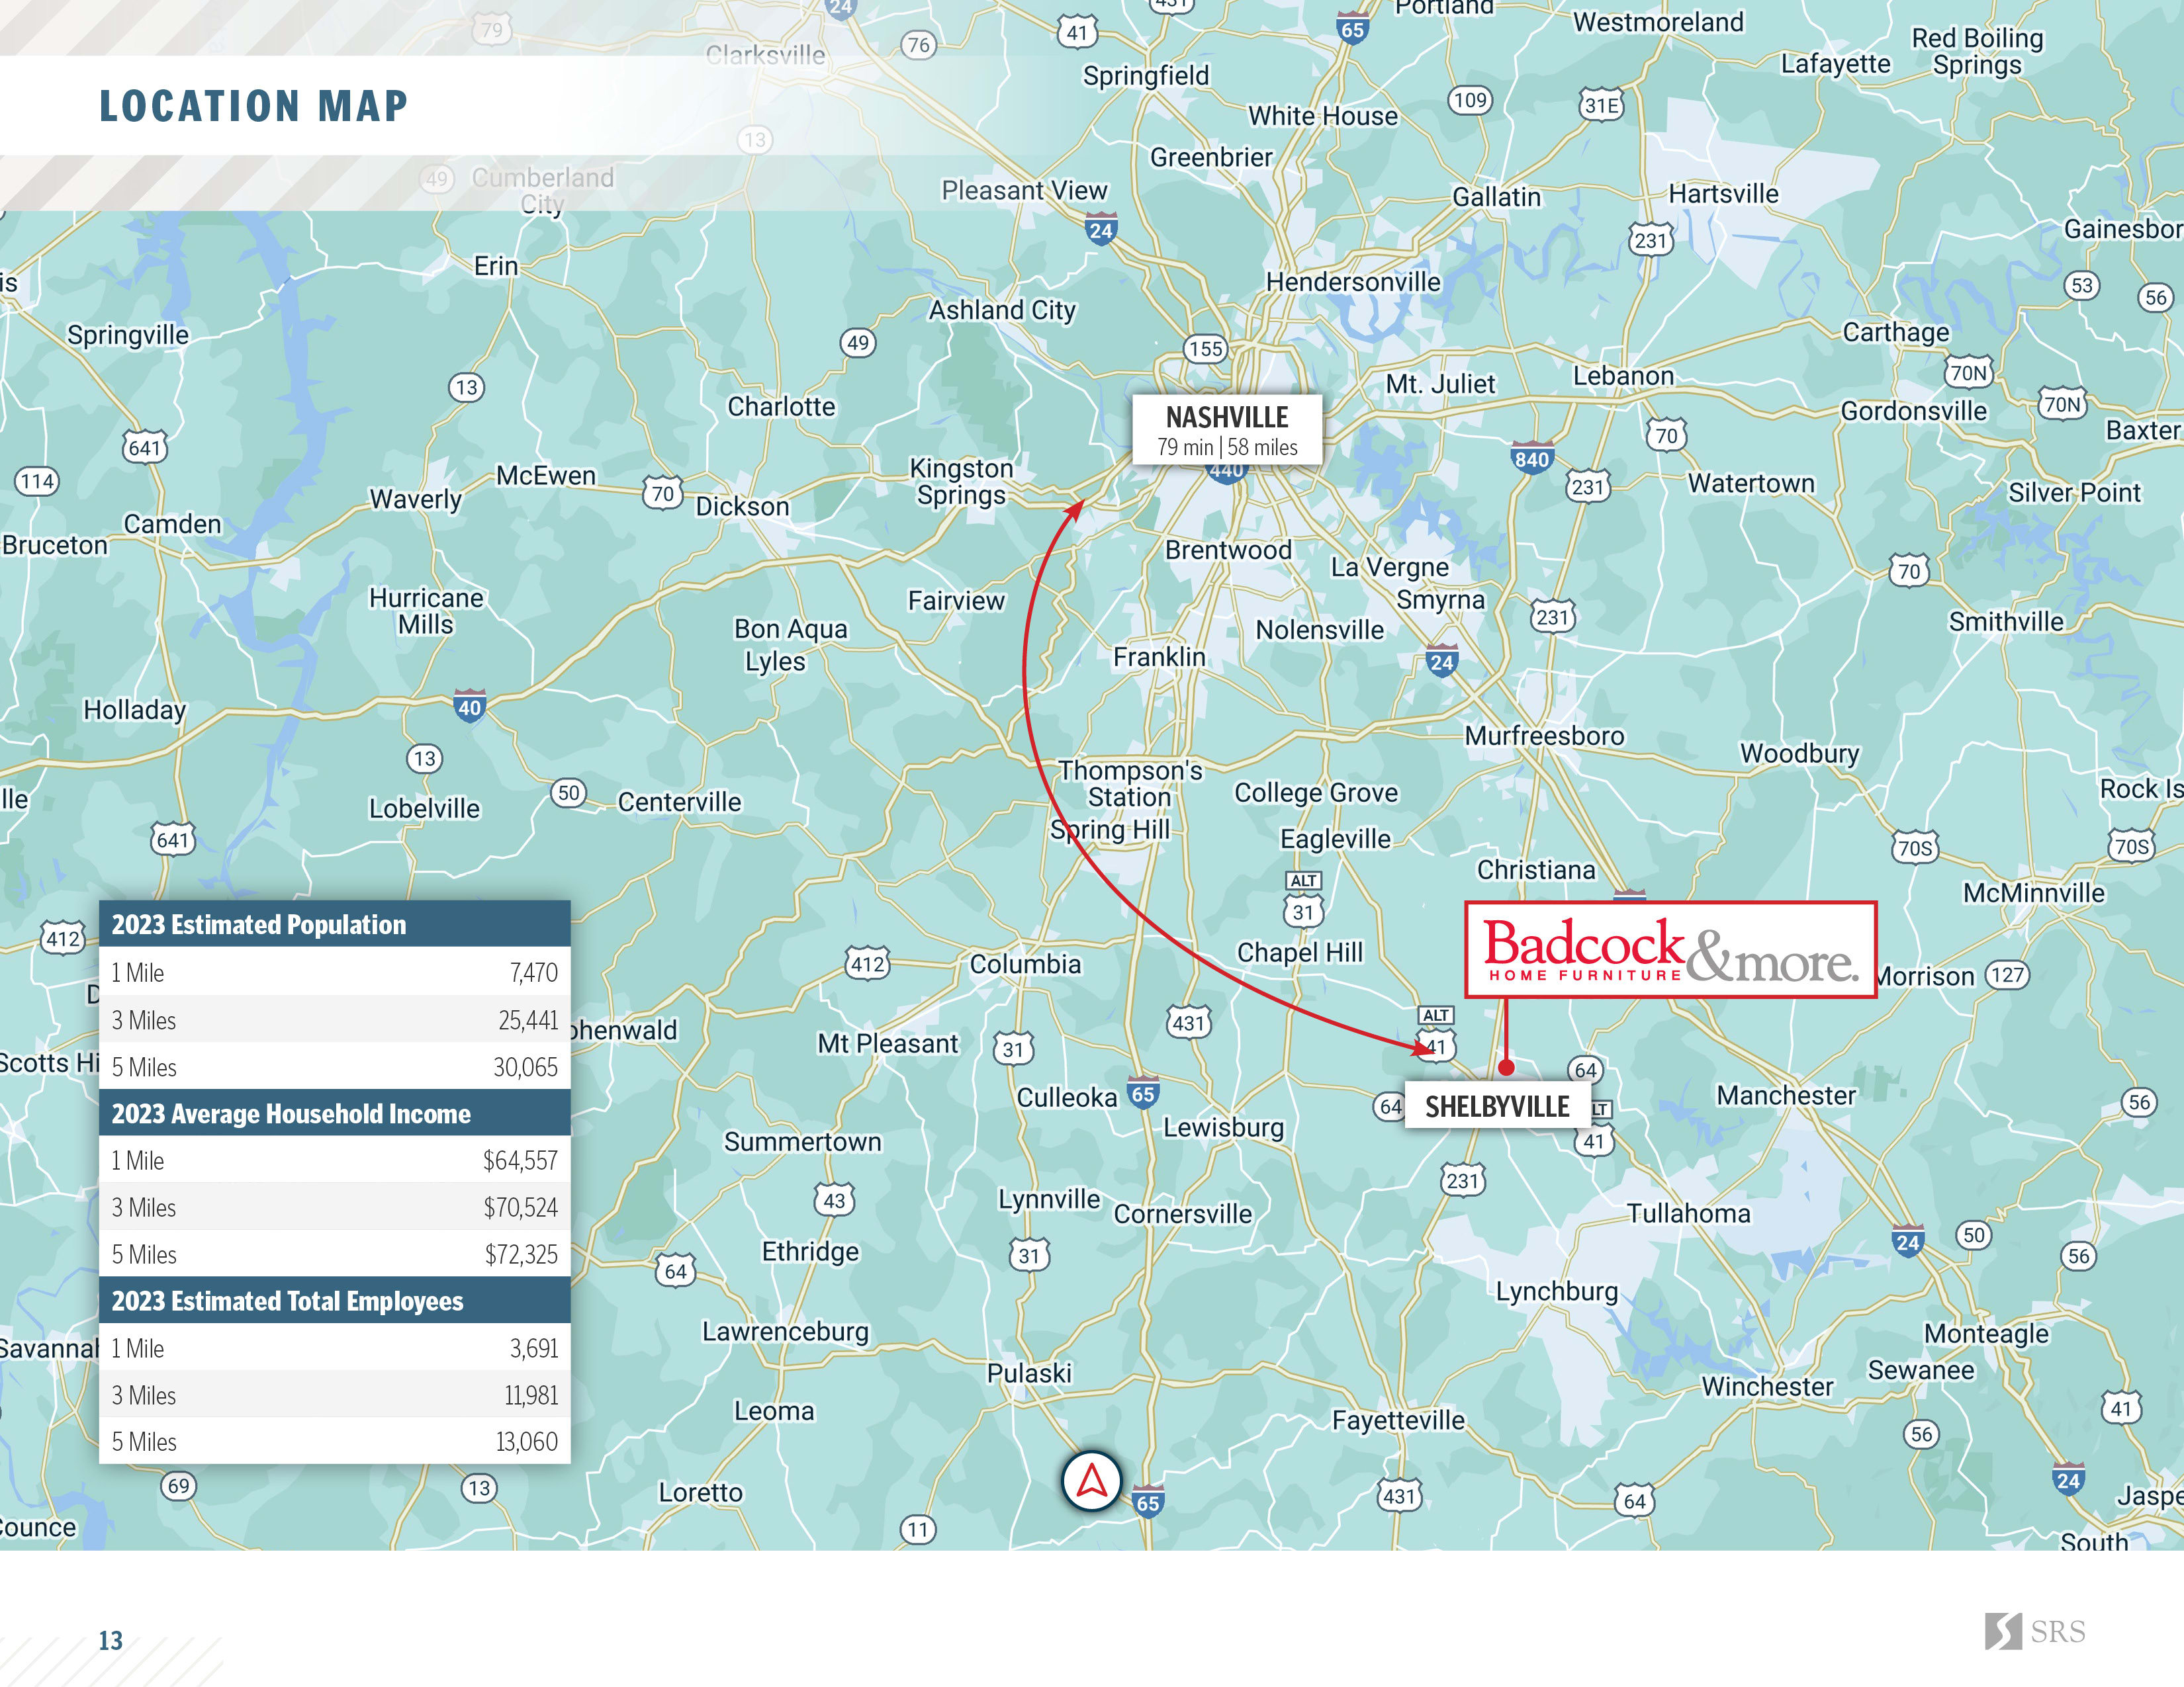Click the Pulaski city label

pyautogui.click(x=1029, y=1373)
